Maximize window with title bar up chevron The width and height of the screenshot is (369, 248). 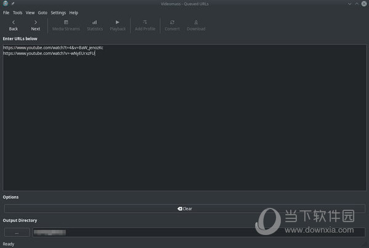(357, 4)
